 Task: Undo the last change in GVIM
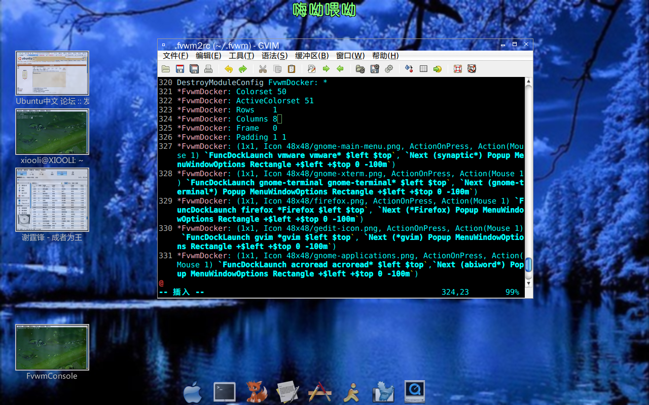229,69
